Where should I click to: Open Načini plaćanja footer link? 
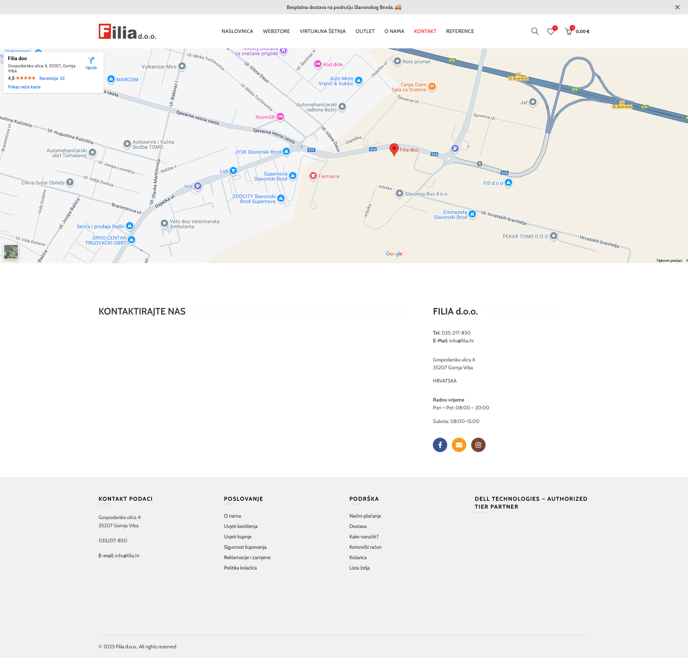[365, 516]
